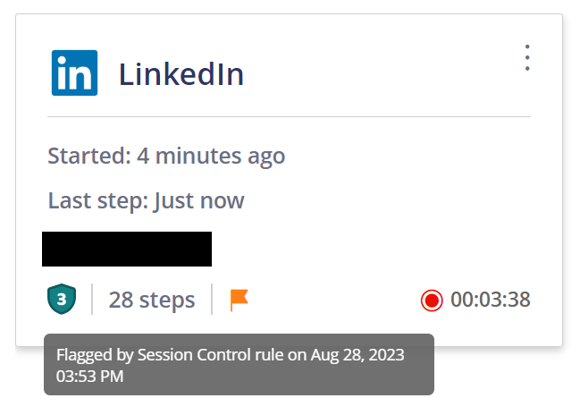This screenshot has height=415, width=580.
Task: Click the orange flag icon
Action: tap(239, 300)
